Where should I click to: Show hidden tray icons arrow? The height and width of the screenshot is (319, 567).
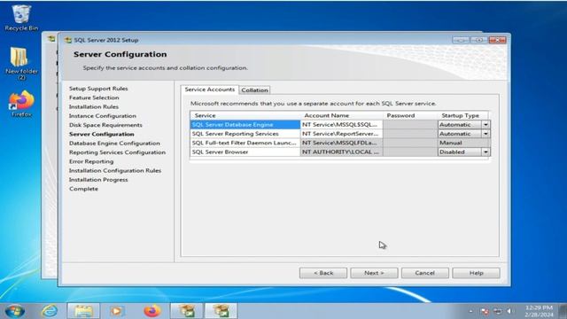470,311
